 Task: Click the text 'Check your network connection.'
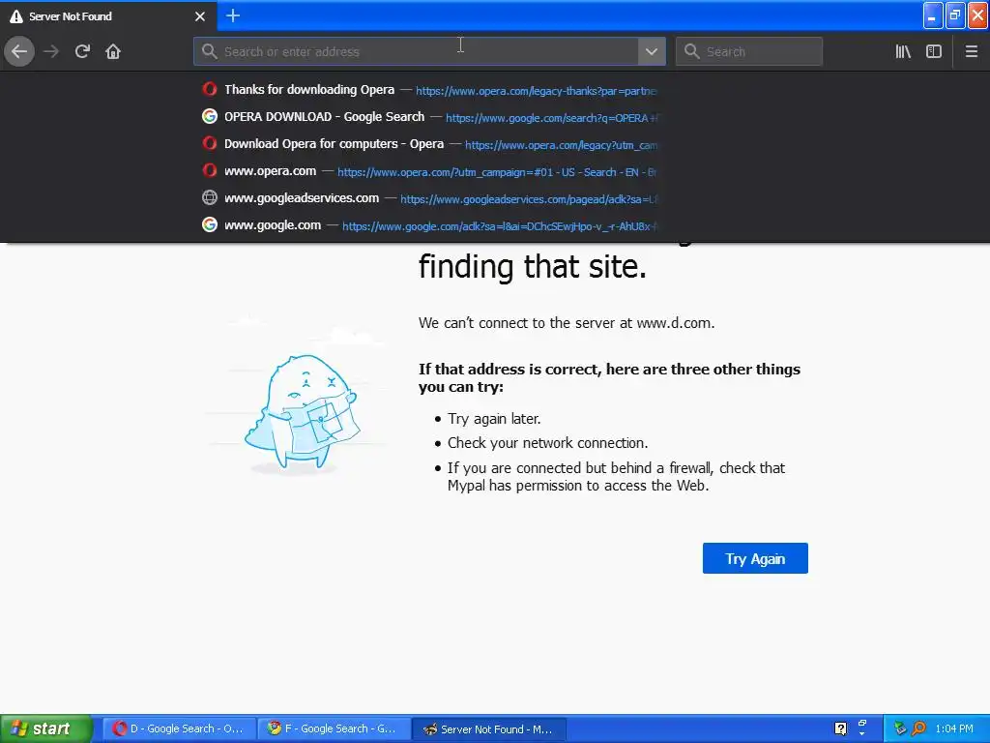(x=547, y=443)
